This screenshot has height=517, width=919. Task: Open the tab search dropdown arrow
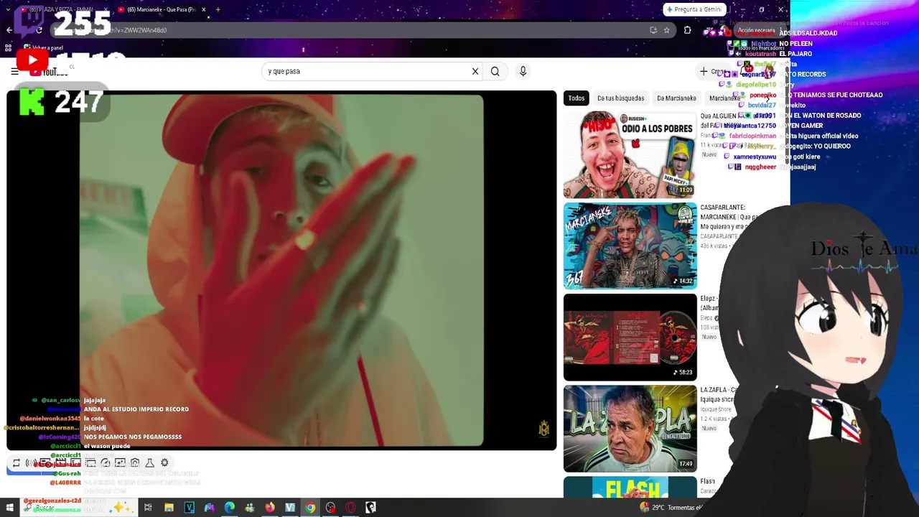tap(8, 9)
